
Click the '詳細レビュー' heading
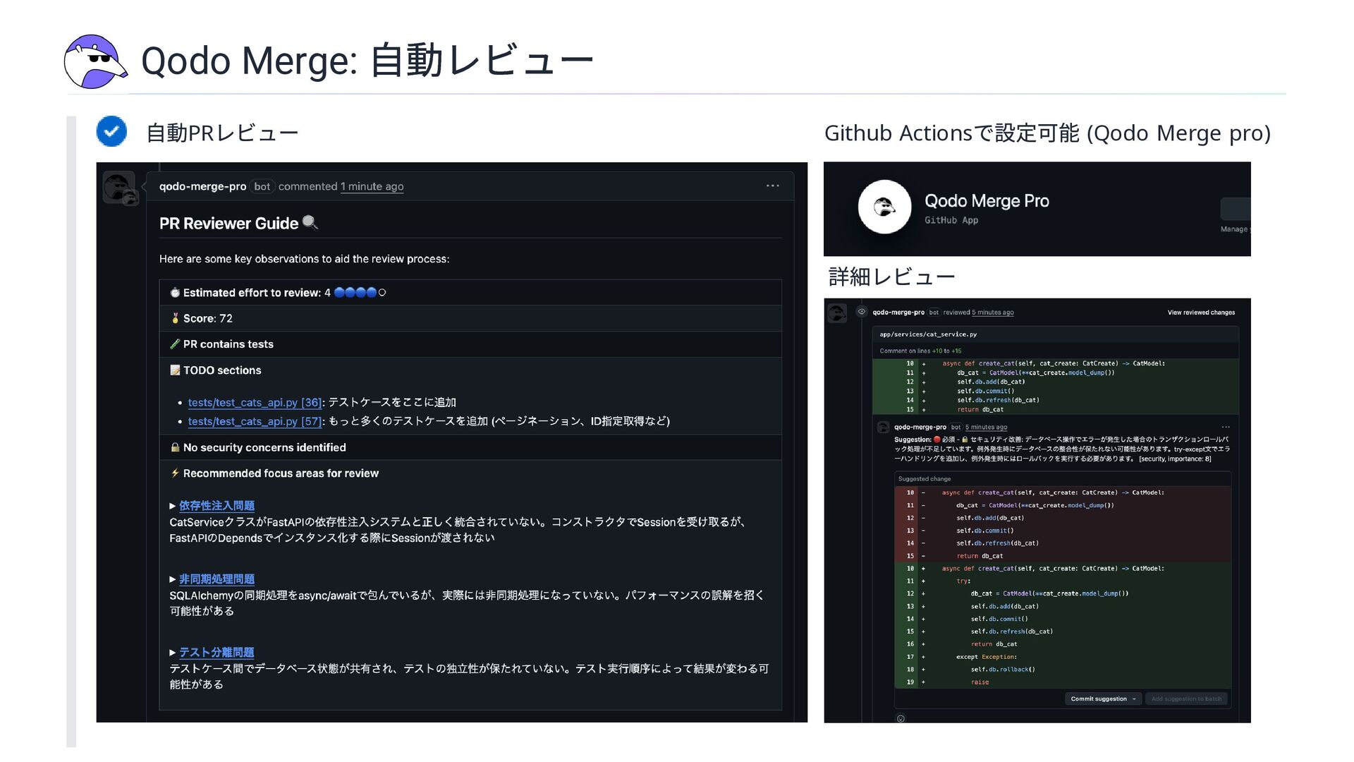[x=891, y=277]
